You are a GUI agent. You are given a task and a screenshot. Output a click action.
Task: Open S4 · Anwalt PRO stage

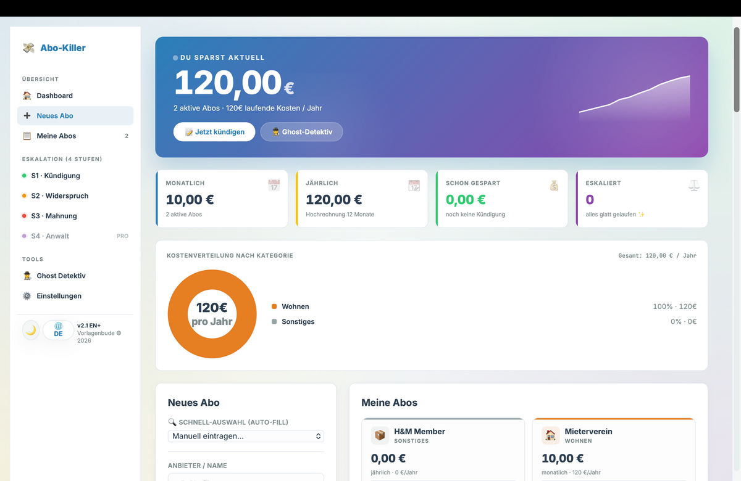(x=75, y=236)
